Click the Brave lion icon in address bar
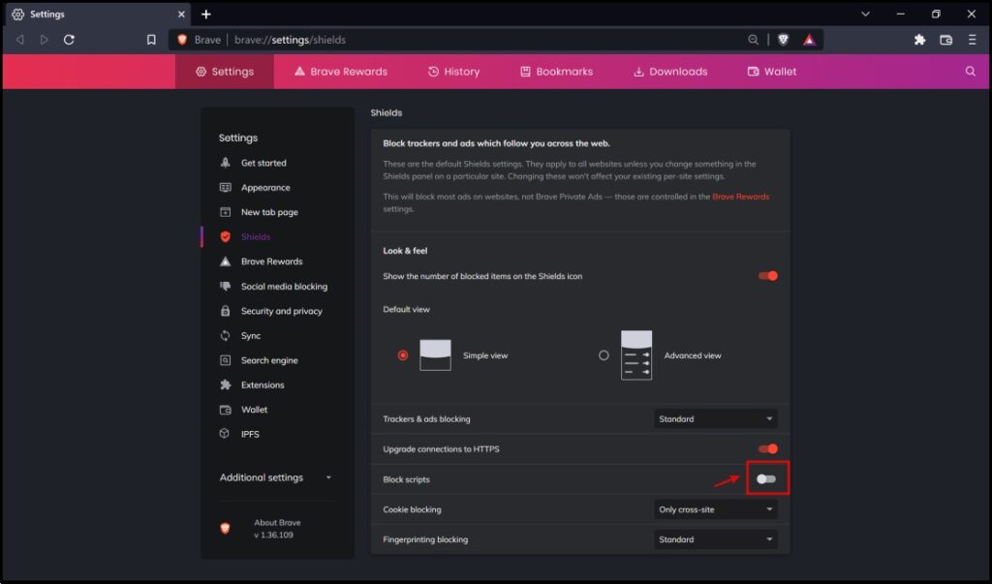992x584 pixels. pos(182,40)
